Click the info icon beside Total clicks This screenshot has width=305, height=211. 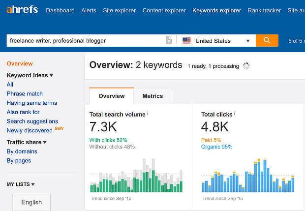point(235,113)
